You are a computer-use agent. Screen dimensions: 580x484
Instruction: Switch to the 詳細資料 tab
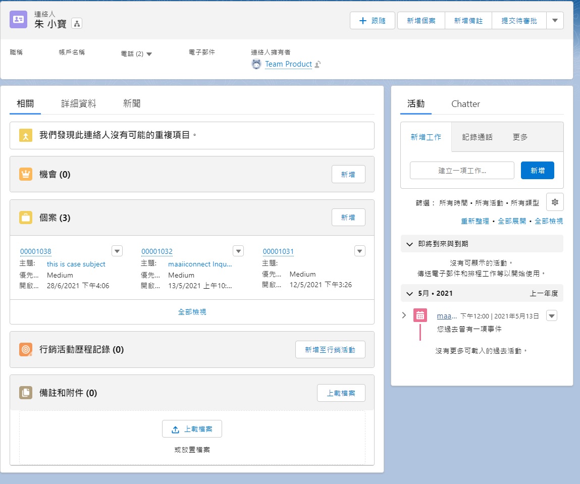coord(78,104)
